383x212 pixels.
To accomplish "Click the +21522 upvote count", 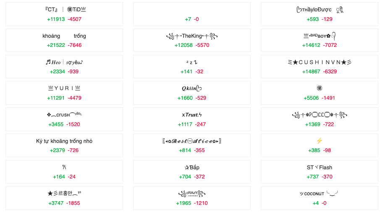I will [56, 45].
